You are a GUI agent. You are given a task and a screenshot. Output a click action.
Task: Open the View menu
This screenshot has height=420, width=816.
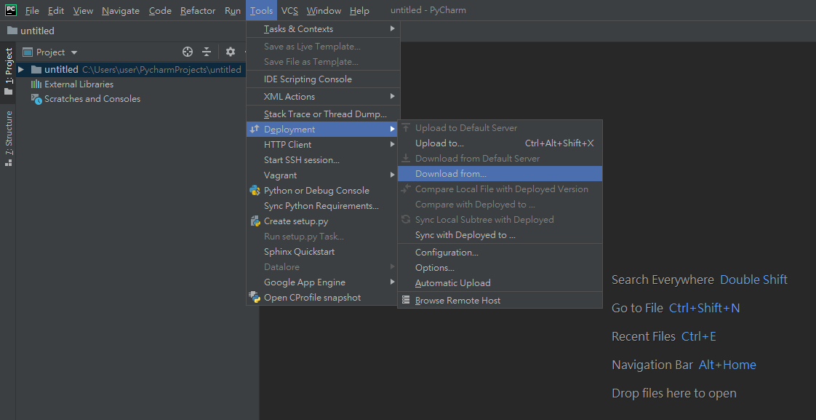click(83, 10)
